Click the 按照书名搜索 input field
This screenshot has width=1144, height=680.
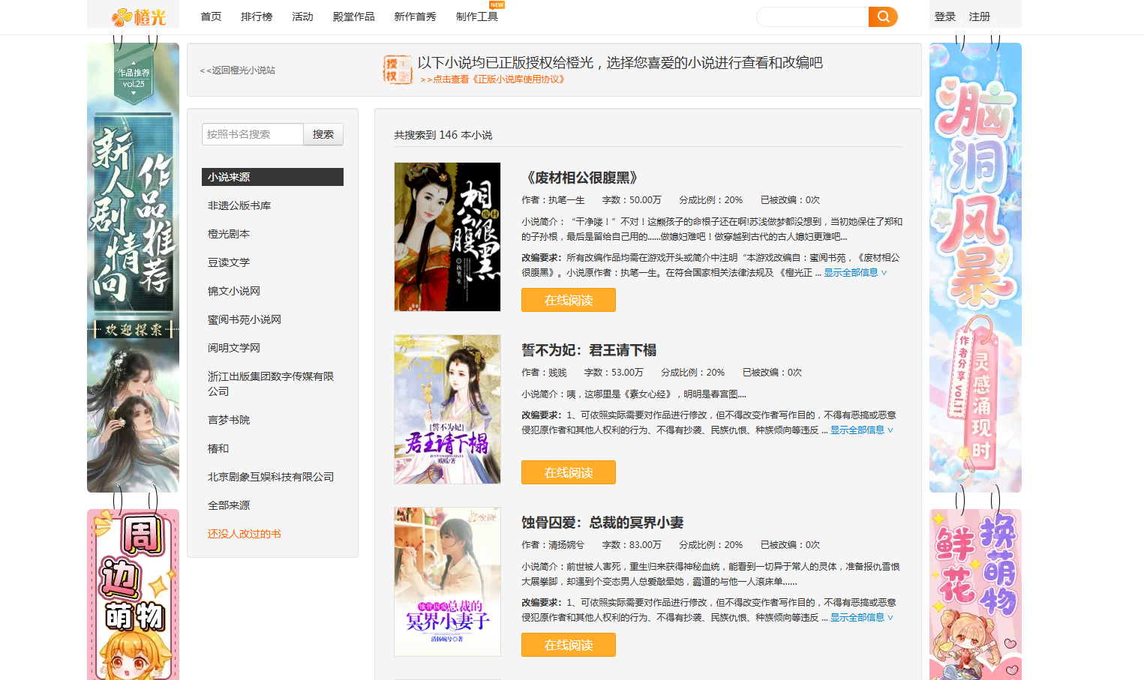[x=253, y=134]
